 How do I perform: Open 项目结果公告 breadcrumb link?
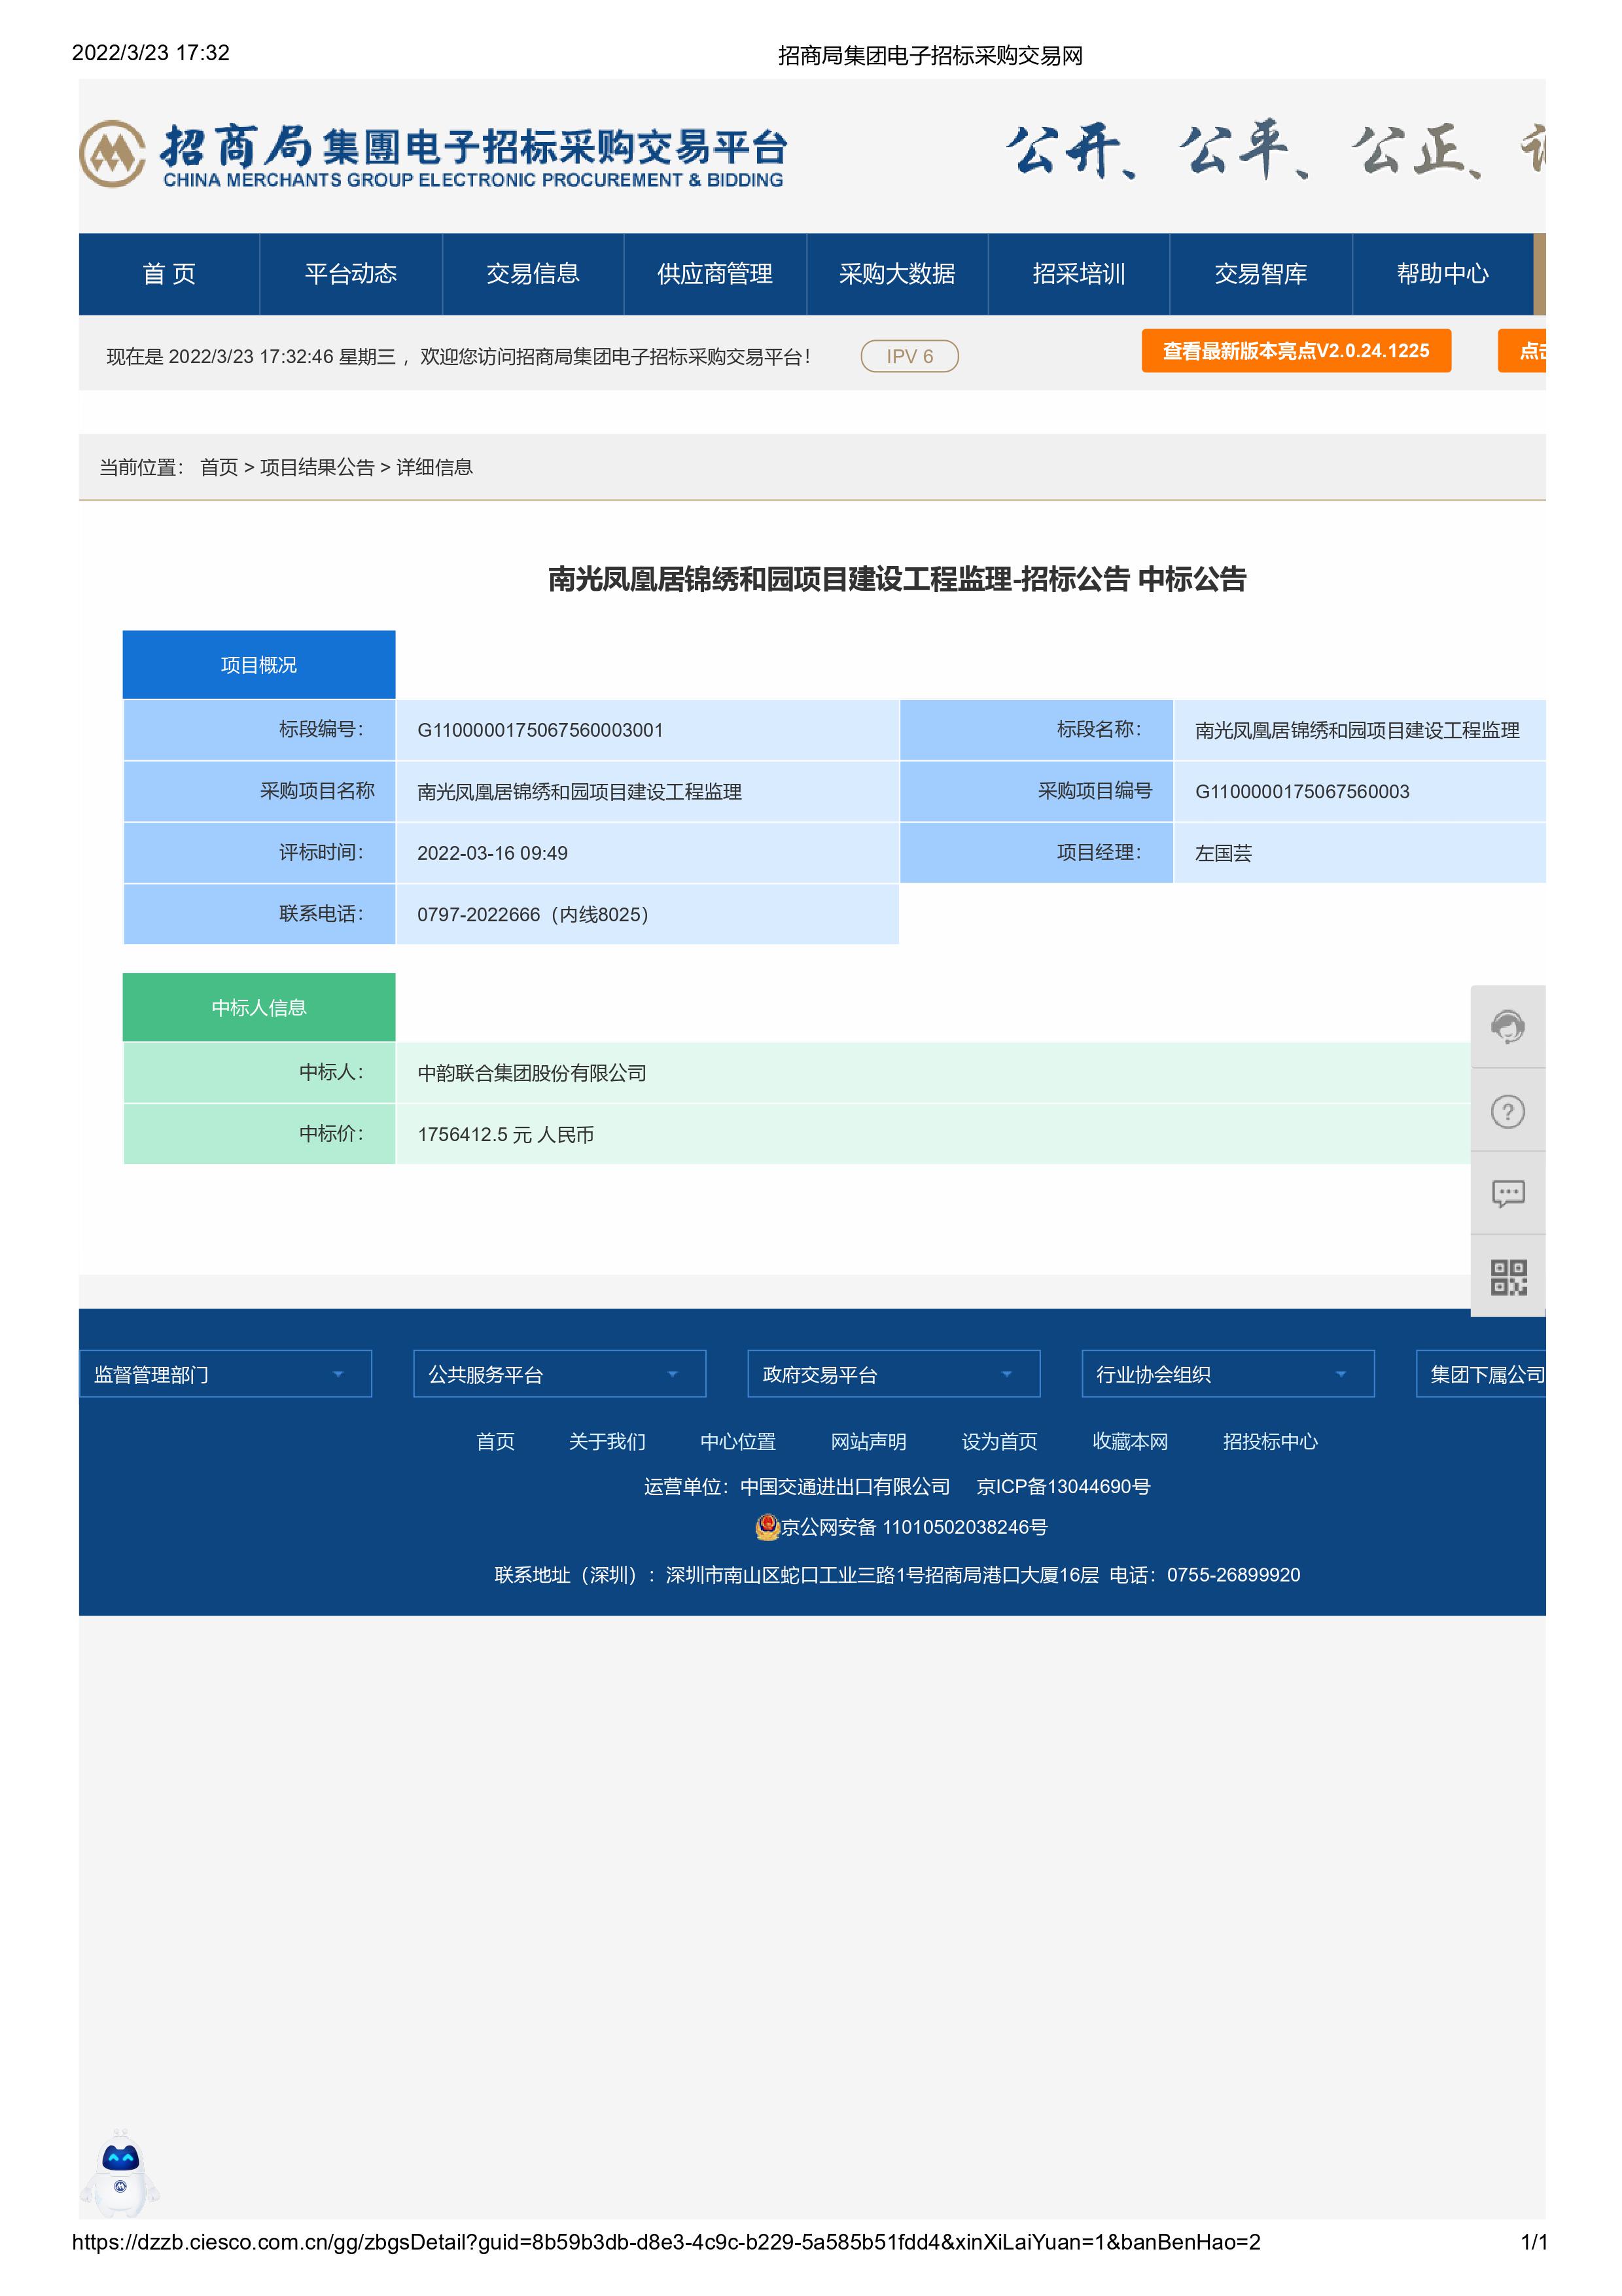[x=317, y=467]
